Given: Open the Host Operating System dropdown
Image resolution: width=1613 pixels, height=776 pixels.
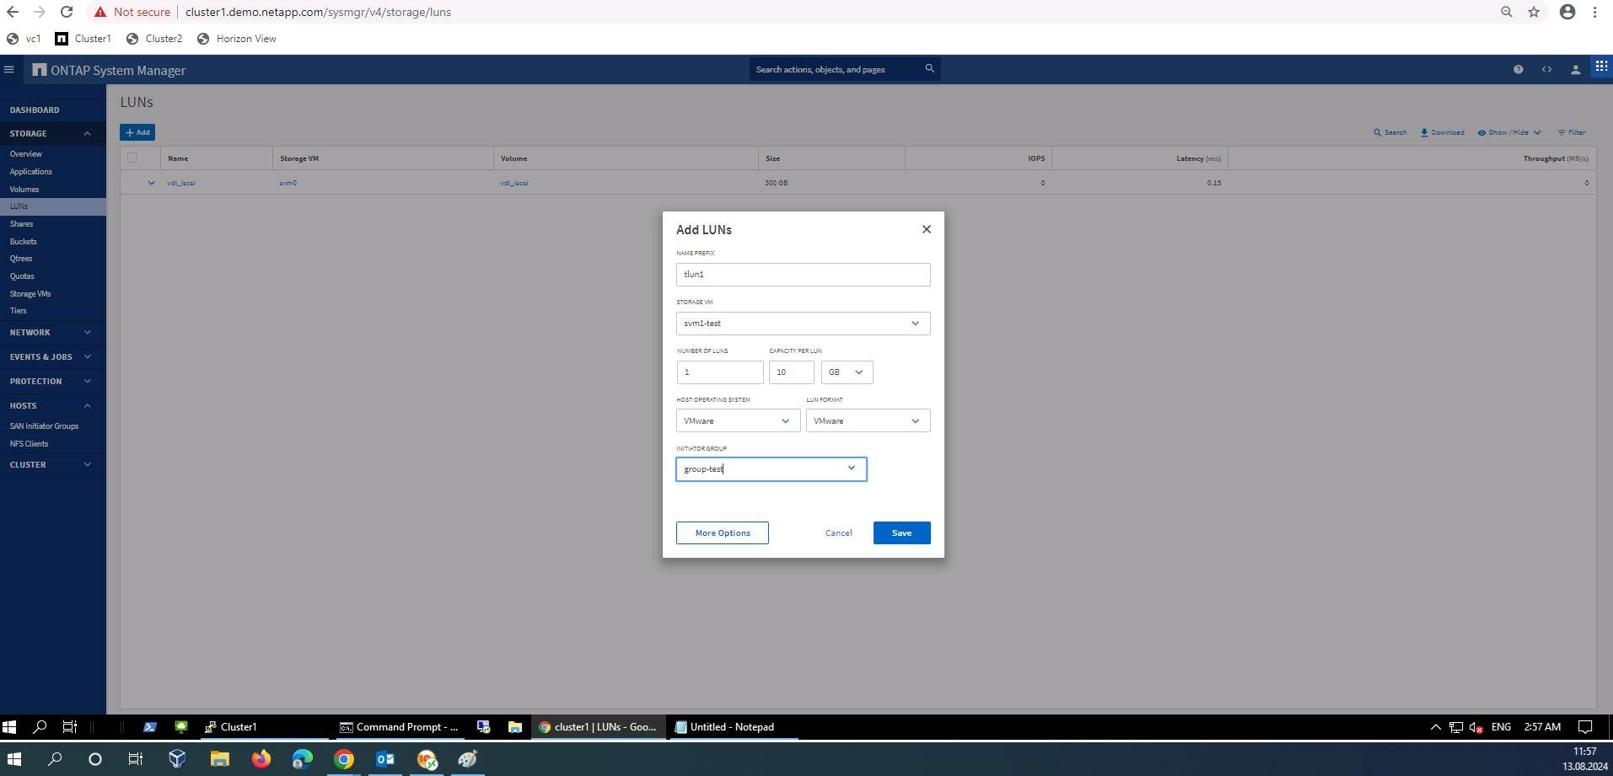Looking at the screenshot, I should point(738,421).
